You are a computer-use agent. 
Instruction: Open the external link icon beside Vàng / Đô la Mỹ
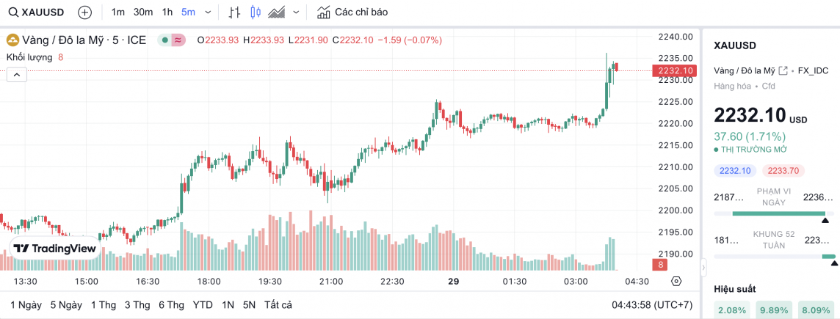point(783,70)
